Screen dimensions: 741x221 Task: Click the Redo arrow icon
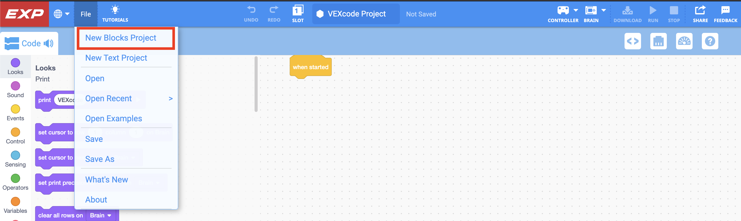(274, 10)
